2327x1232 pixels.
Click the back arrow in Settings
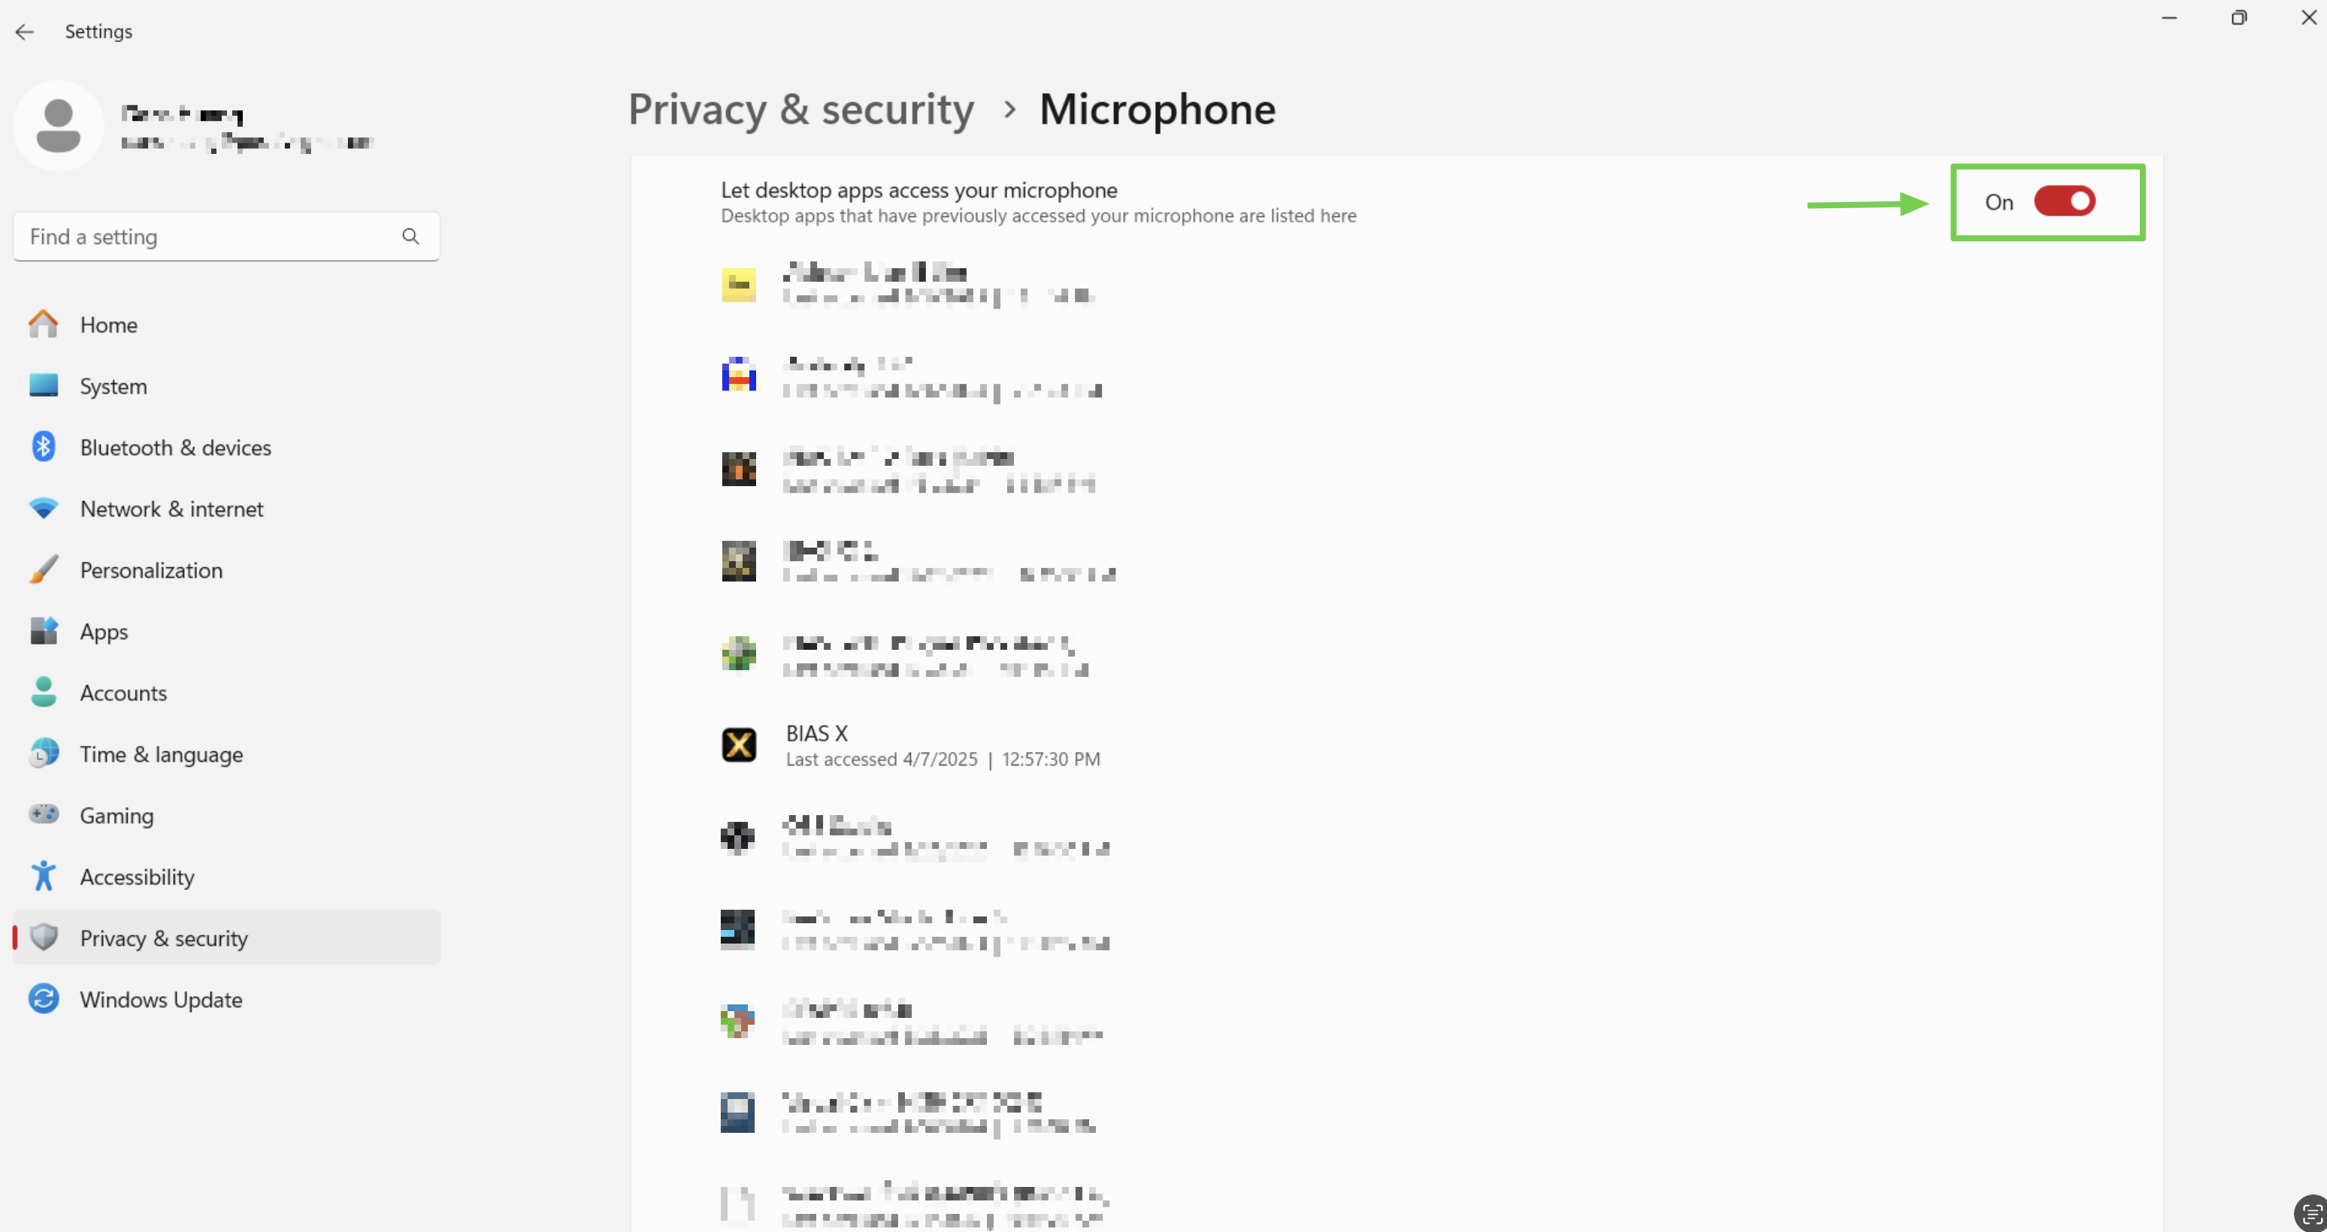pos(24,32)
